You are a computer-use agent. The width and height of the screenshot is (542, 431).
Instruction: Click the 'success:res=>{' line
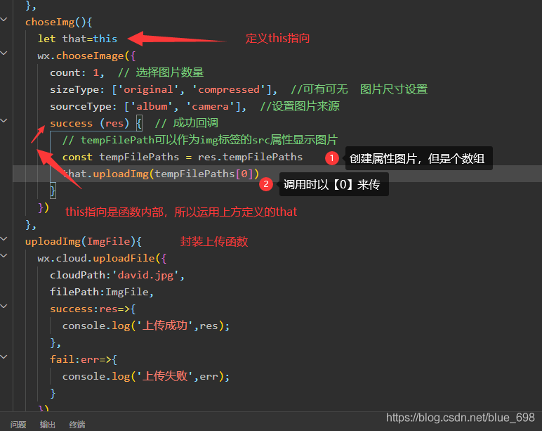click(x=93, y=309)
